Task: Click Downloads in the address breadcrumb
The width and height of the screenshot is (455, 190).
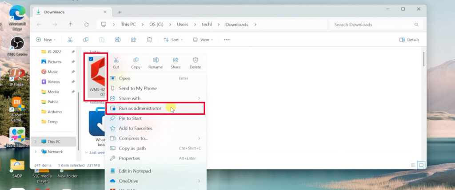Action: 236,24
